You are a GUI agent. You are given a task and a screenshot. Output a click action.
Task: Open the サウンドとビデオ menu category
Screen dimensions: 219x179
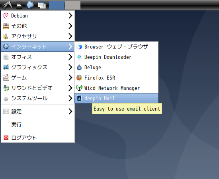pyautogui.click(x=38, y=88)
